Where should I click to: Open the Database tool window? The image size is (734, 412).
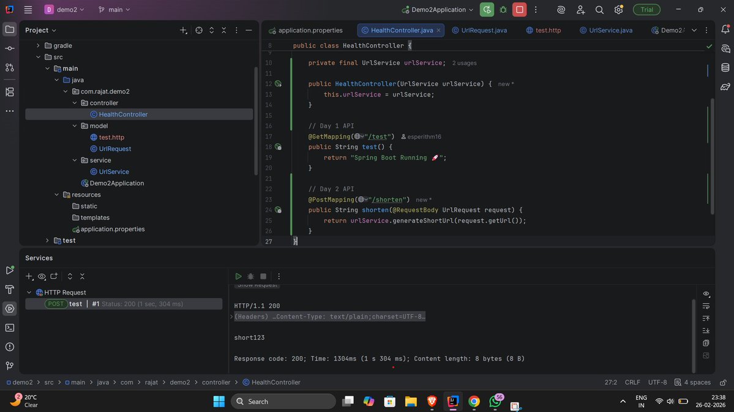725,68
